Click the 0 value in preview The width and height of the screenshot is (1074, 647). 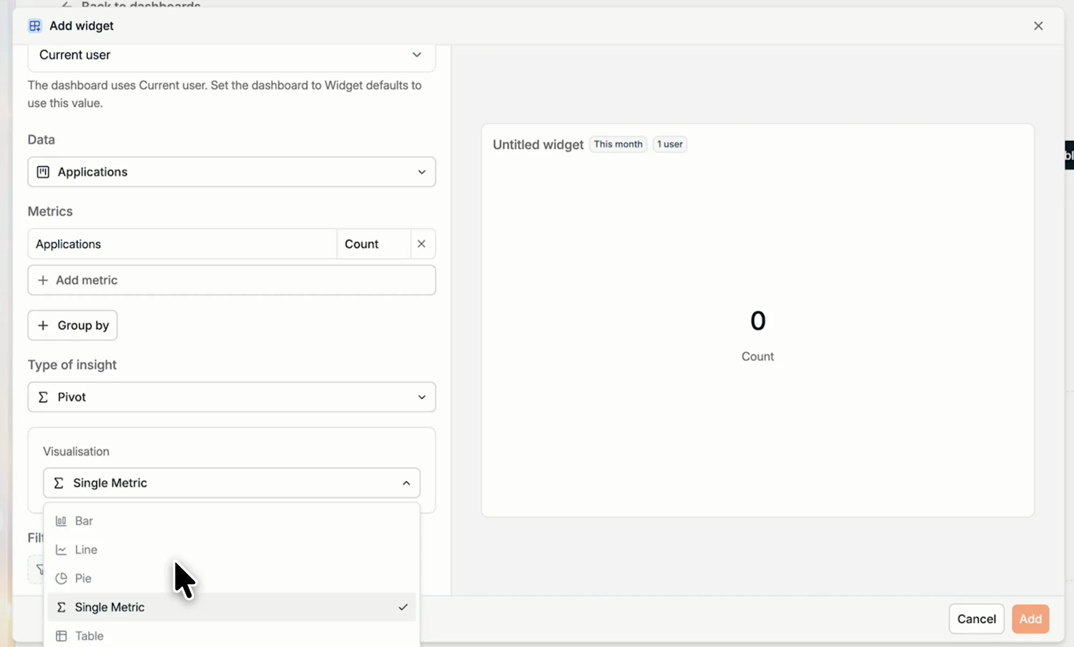click(758, 321)
